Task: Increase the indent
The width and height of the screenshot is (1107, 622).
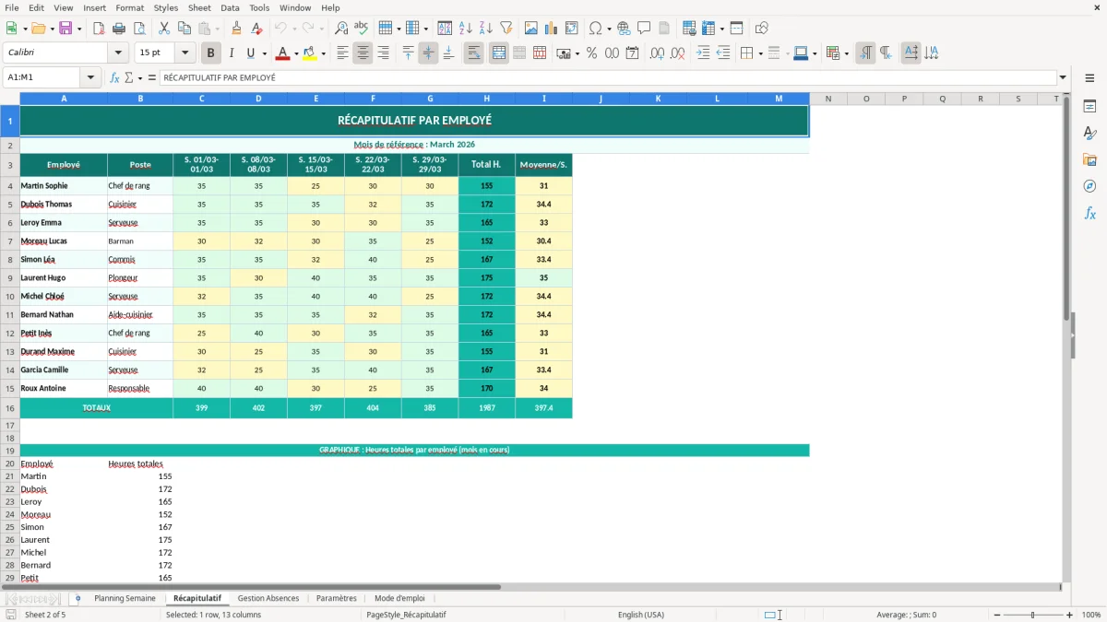Action: coord(703,53)
